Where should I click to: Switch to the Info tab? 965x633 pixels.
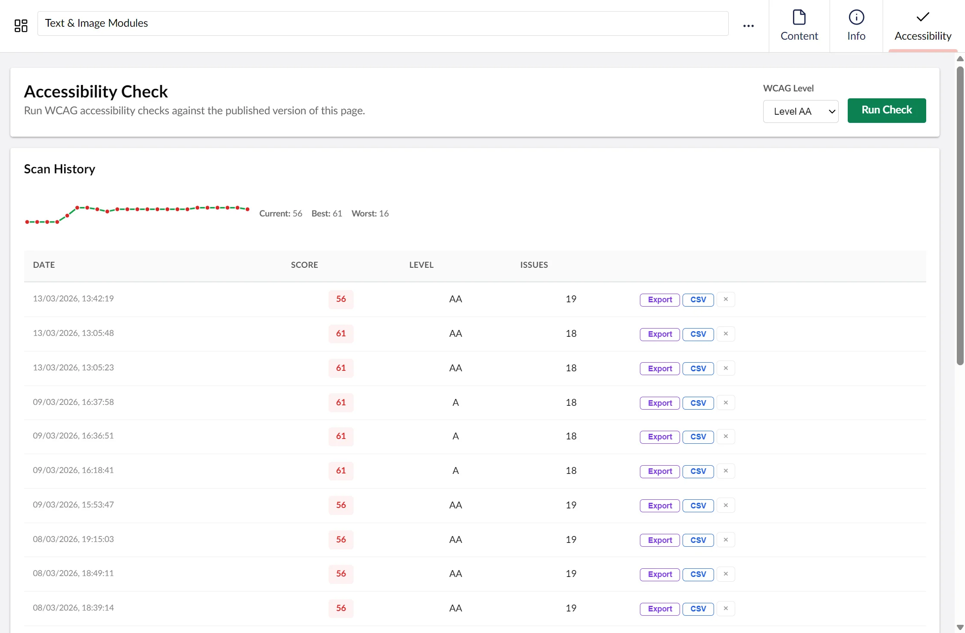[856, 26]
